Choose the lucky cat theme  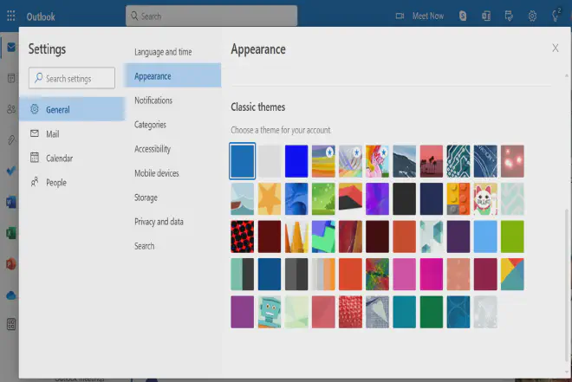tap(485, 198)
